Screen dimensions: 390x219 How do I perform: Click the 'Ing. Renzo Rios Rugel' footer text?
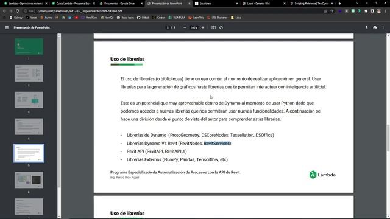pyautogui.click(x=124, y=178)
